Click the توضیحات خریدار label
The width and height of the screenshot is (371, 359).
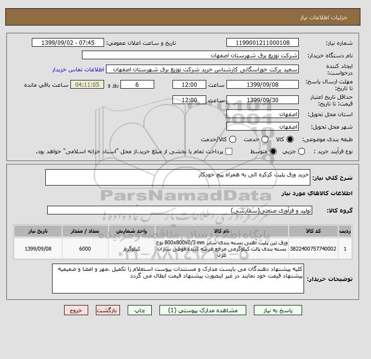330,279
